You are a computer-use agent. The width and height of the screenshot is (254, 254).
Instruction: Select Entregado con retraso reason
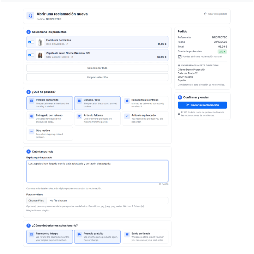(50, 119)
